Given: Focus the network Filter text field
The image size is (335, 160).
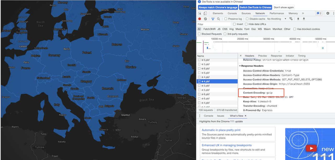Looking at the screenshot, I should [214, 24].
